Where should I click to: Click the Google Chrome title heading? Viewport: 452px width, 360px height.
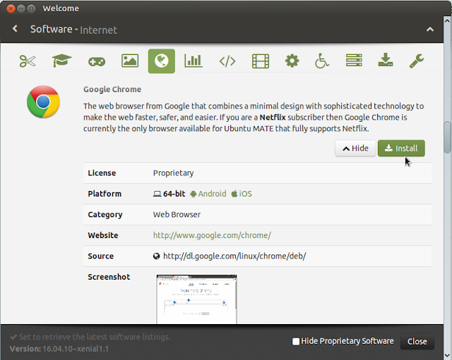click(112, 89)
